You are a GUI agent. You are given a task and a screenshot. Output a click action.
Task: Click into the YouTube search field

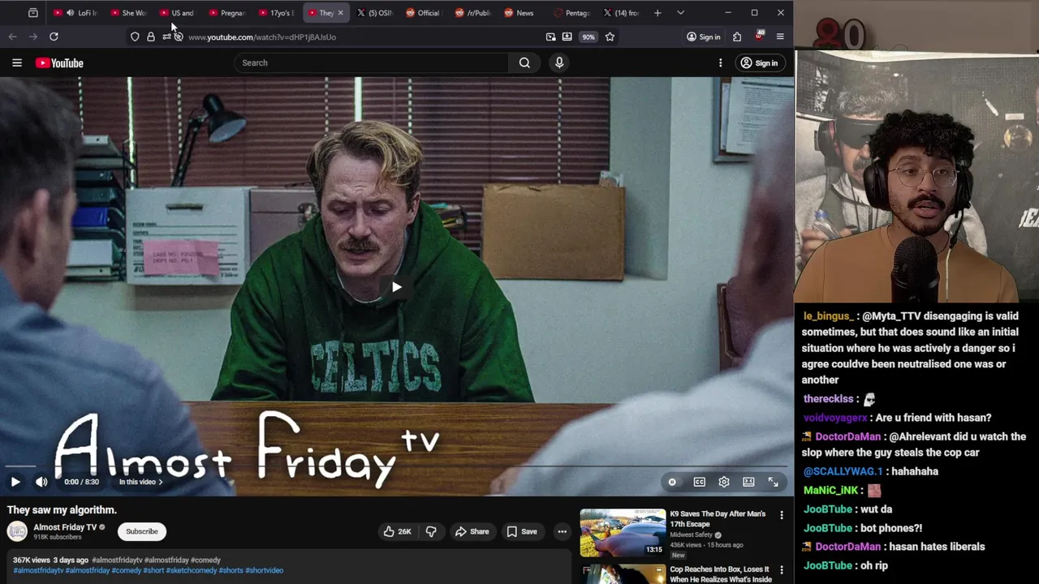[x=372, y=62]
